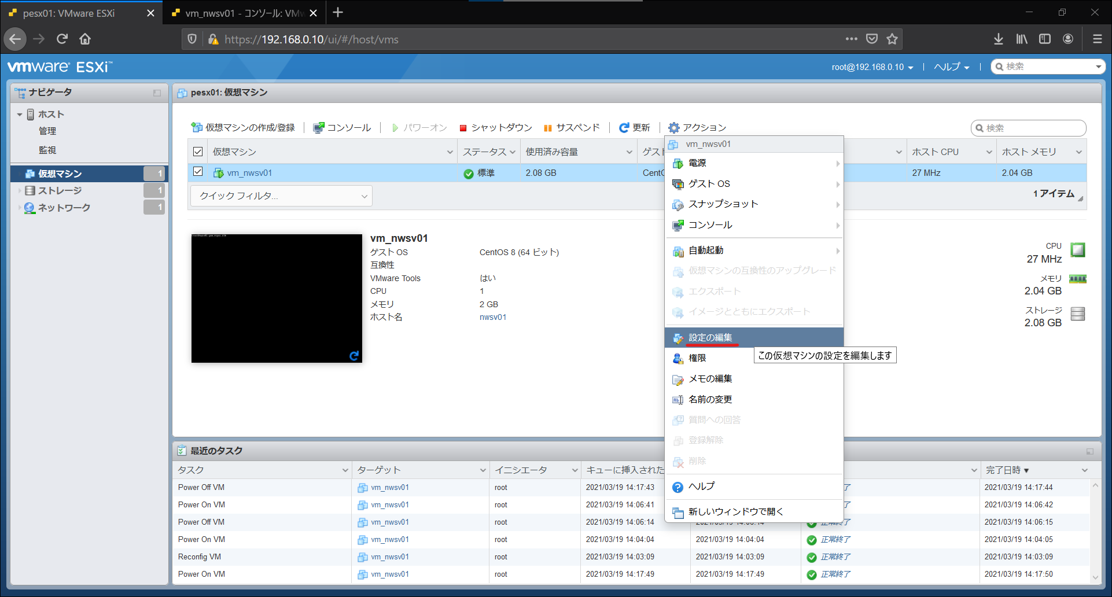This screenshot has height=597, width=1112.
Task: Open Firefox account icon
Action: (x=1068, y=39)
